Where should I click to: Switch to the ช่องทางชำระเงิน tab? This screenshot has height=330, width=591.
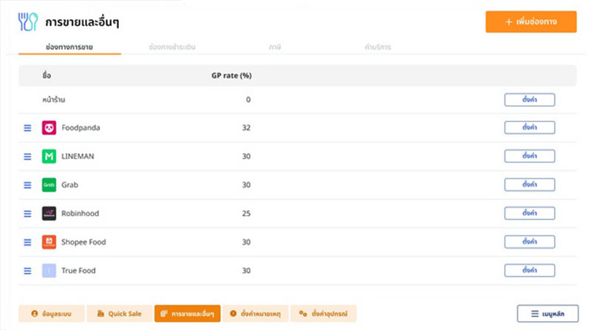click(172, 47)
